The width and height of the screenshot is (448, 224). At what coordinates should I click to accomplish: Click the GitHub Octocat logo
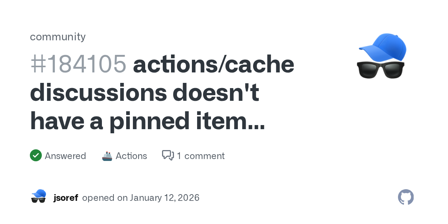(x=406, y=197)
